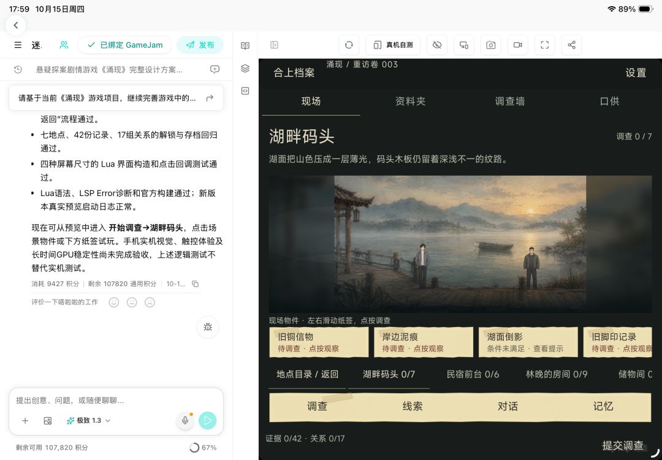Switch to the 资料夹 tab
The width and height of the screenshot is (662, 460).
[410, 101]
